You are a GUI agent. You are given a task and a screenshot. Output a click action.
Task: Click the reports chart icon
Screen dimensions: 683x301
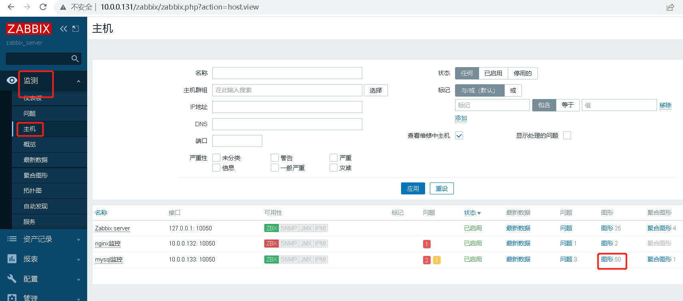[12, 259]
